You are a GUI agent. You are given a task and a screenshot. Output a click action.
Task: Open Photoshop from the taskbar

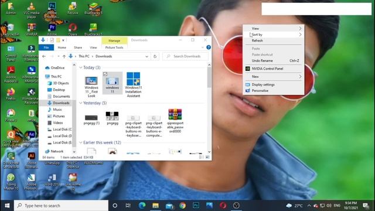point(196,206)
